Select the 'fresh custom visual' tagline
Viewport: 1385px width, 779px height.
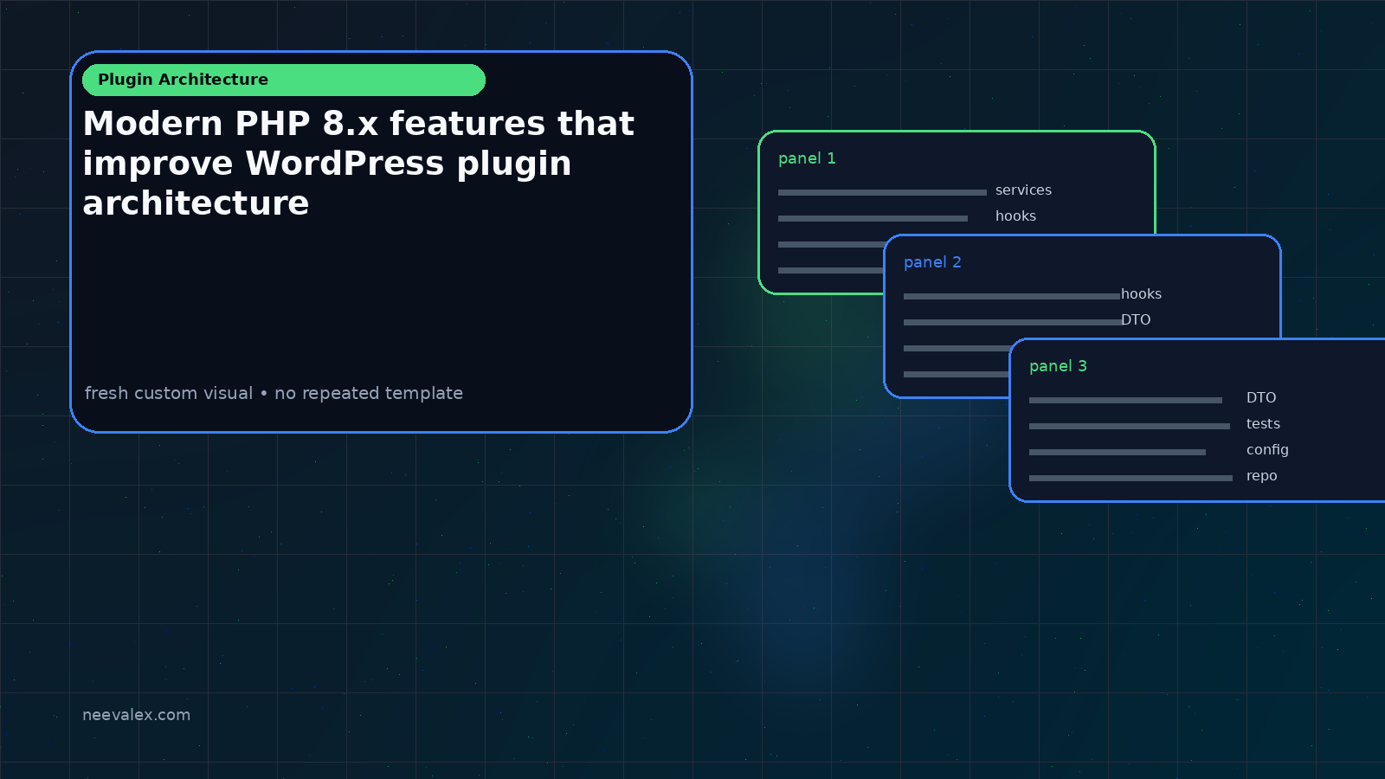[x=274, y=393]
